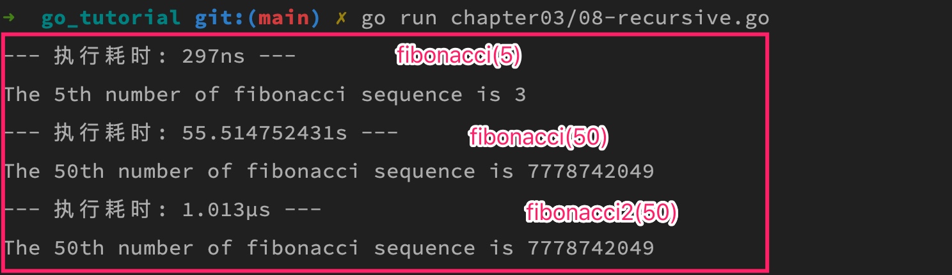This screenshot has height=275, width=952.
Task: Click the 55.514752431s elapsed time value
Action: (x=264, y=133)
